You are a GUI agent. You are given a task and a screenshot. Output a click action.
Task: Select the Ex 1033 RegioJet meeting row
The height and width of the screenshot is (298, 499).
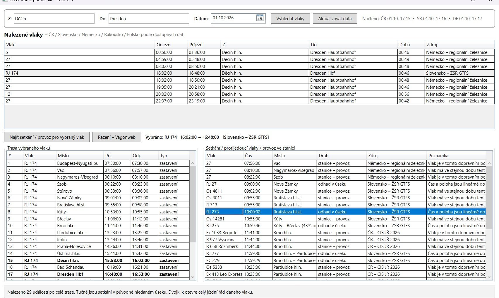pyautogui.click(x=345, y=233)
